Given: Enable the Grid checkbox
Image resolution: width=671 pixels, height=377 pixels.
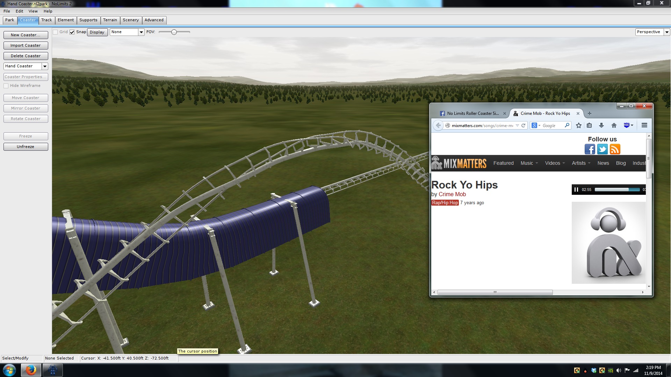Looking at the screenshot, I should (x=55, y=32).
